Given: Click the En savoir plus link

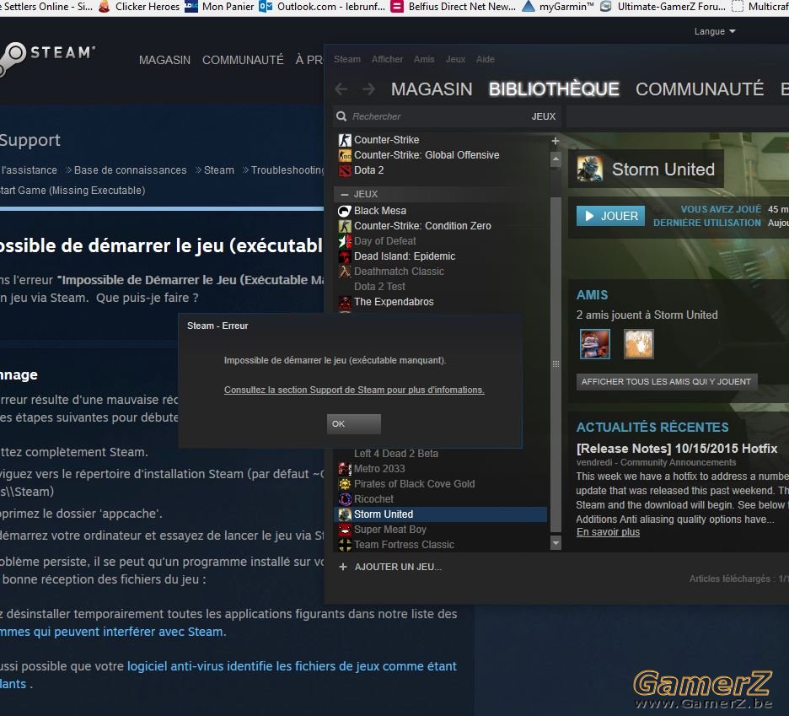Looking at the screenshot, I should 608,532.
